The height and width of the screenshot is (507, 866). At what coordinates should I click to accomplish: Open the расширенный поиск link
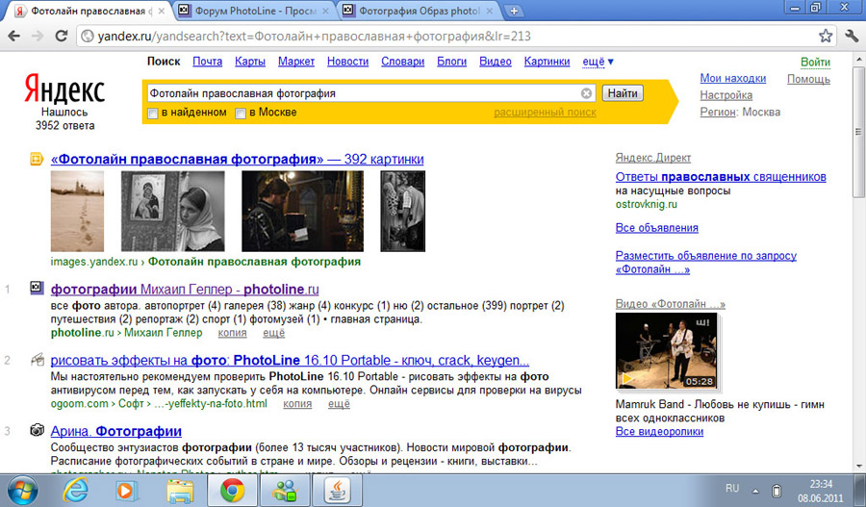pyautogui.click(x=545, y=113)
